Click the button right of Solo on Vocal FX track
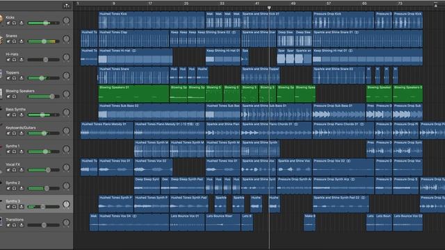This screenshot has width=445, height=250. [x=22, y=170]
